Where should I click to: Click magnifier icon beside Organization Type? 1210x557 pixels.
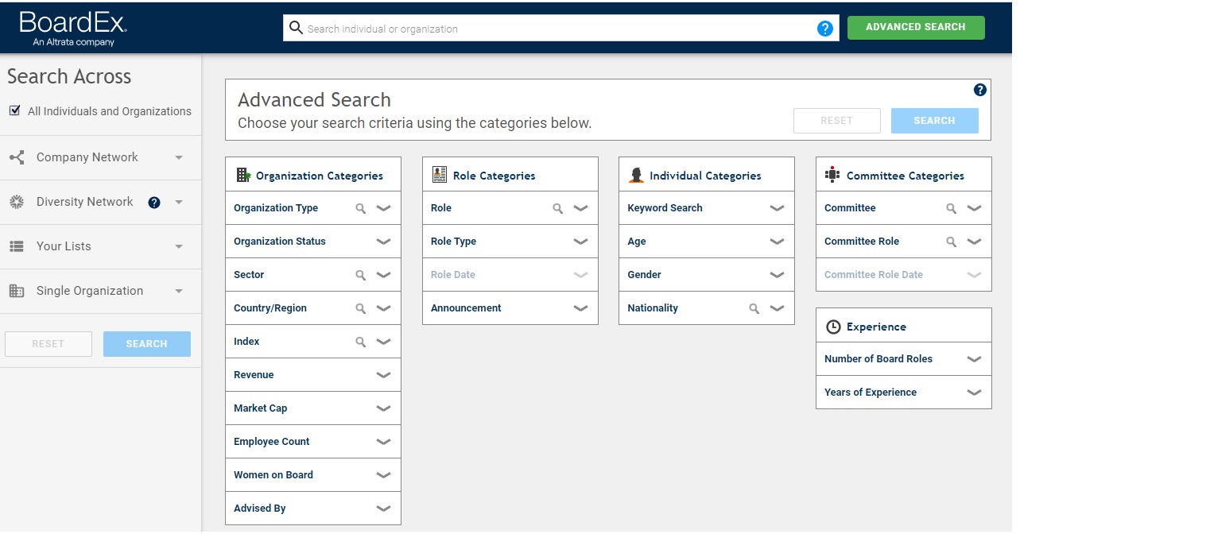click(x=361, y=208)
